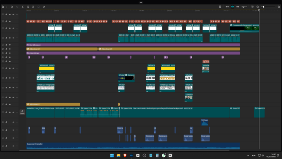Toggle the lock on the Suspense Cinematic track
282x159 pixels.
tap(7, 146)
